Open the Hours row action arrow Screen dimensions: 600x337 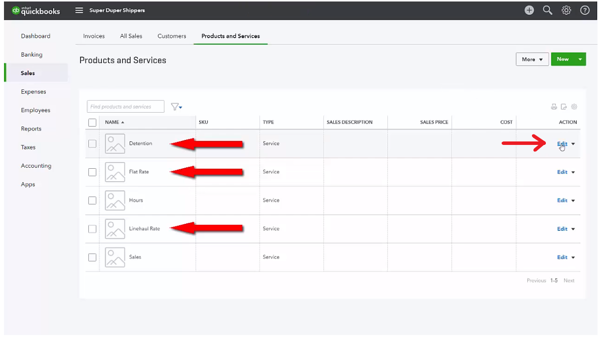pyautogui.click(x=573, y=201)
